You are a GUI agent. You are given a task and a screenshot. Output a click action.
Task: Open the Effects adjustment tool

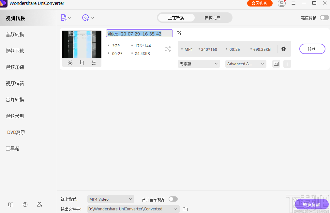(x=94, y=63)
